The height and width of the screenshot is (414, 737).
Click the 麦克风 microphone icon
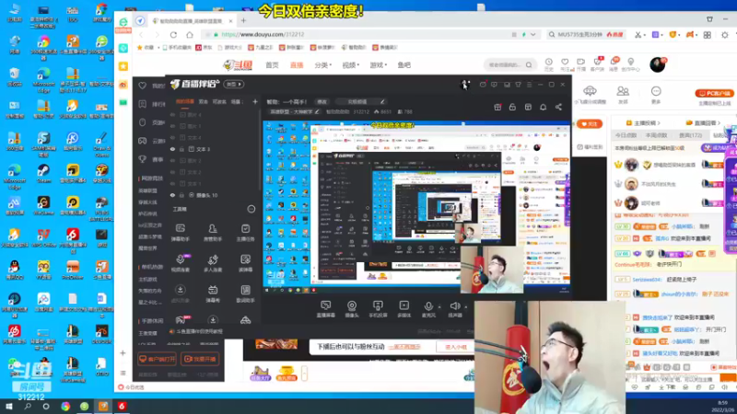tap(428, 307)
